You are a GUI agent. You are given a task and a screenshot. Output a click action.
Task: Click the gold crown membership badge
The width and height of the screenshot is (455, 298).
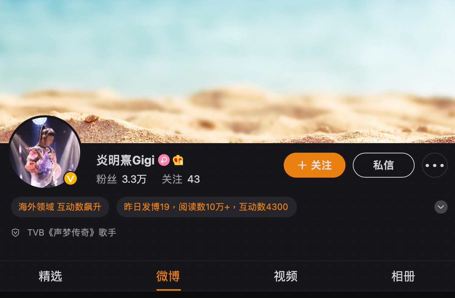178,160
